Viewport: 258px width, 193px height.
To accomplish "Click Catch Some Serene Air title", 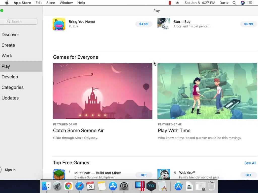I will (78, 130).
